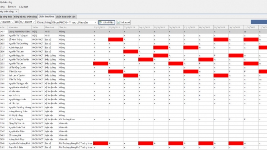Select row Lương Huỳnh Bích Diệu
Viewport: 267px width, 150px height.
[133, 32]
